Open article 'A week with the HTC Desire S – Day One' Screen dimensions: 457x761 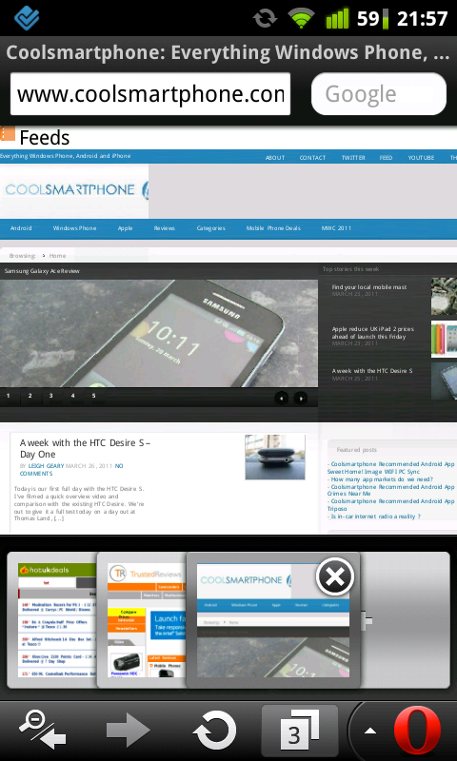click(x=86, y=448)
